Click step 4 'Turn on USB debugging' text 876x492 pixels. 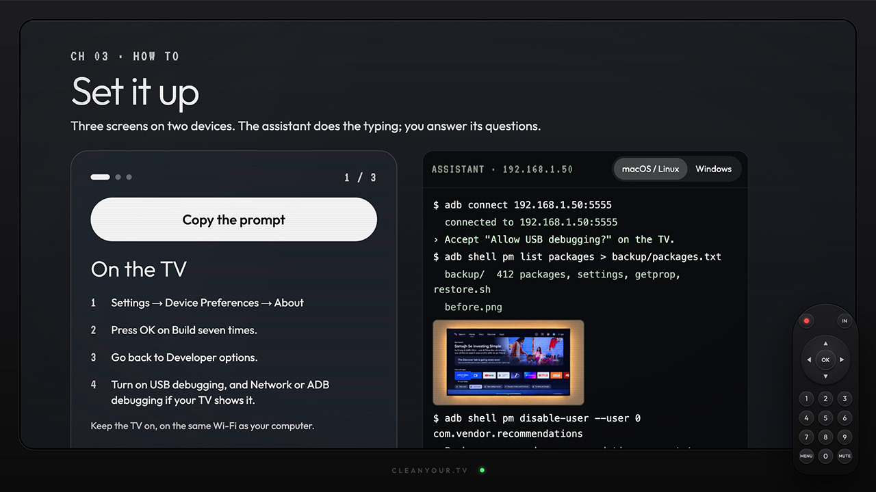click(220, 392)
